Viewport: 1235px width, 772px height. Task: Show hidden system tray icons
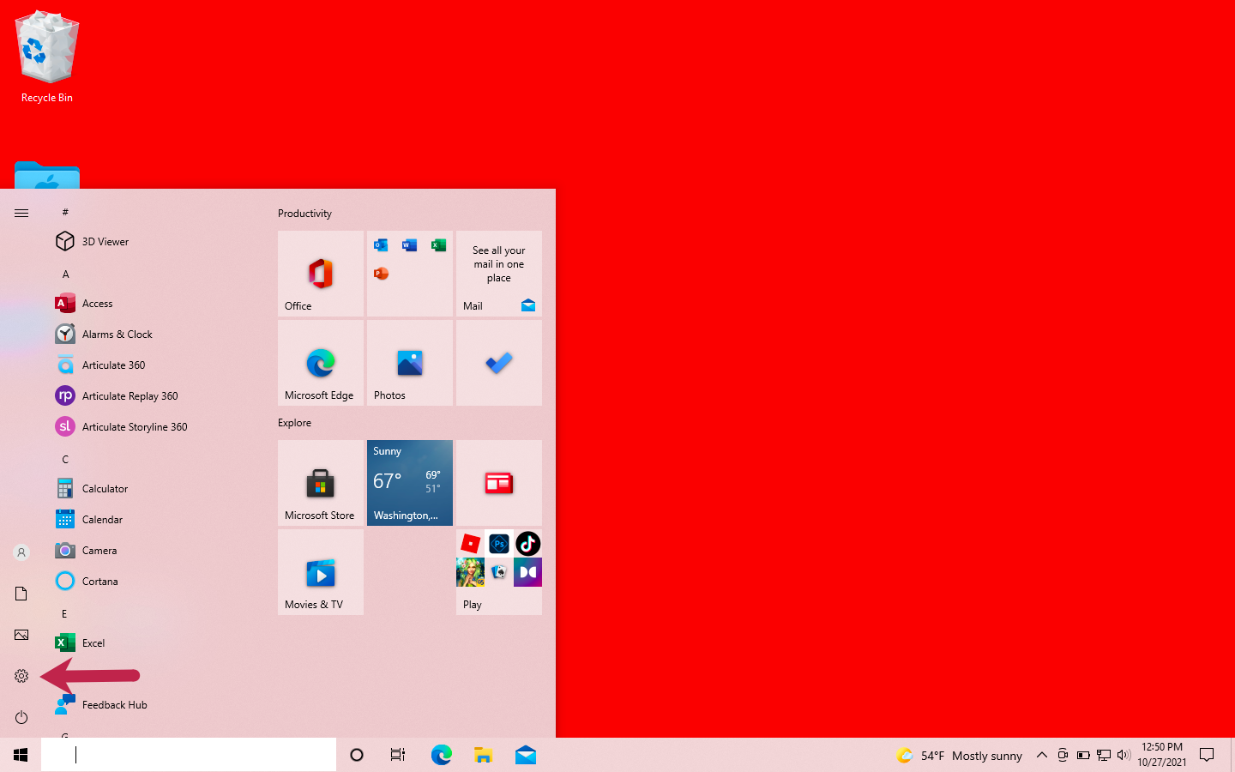click(x=1041, y=755)
